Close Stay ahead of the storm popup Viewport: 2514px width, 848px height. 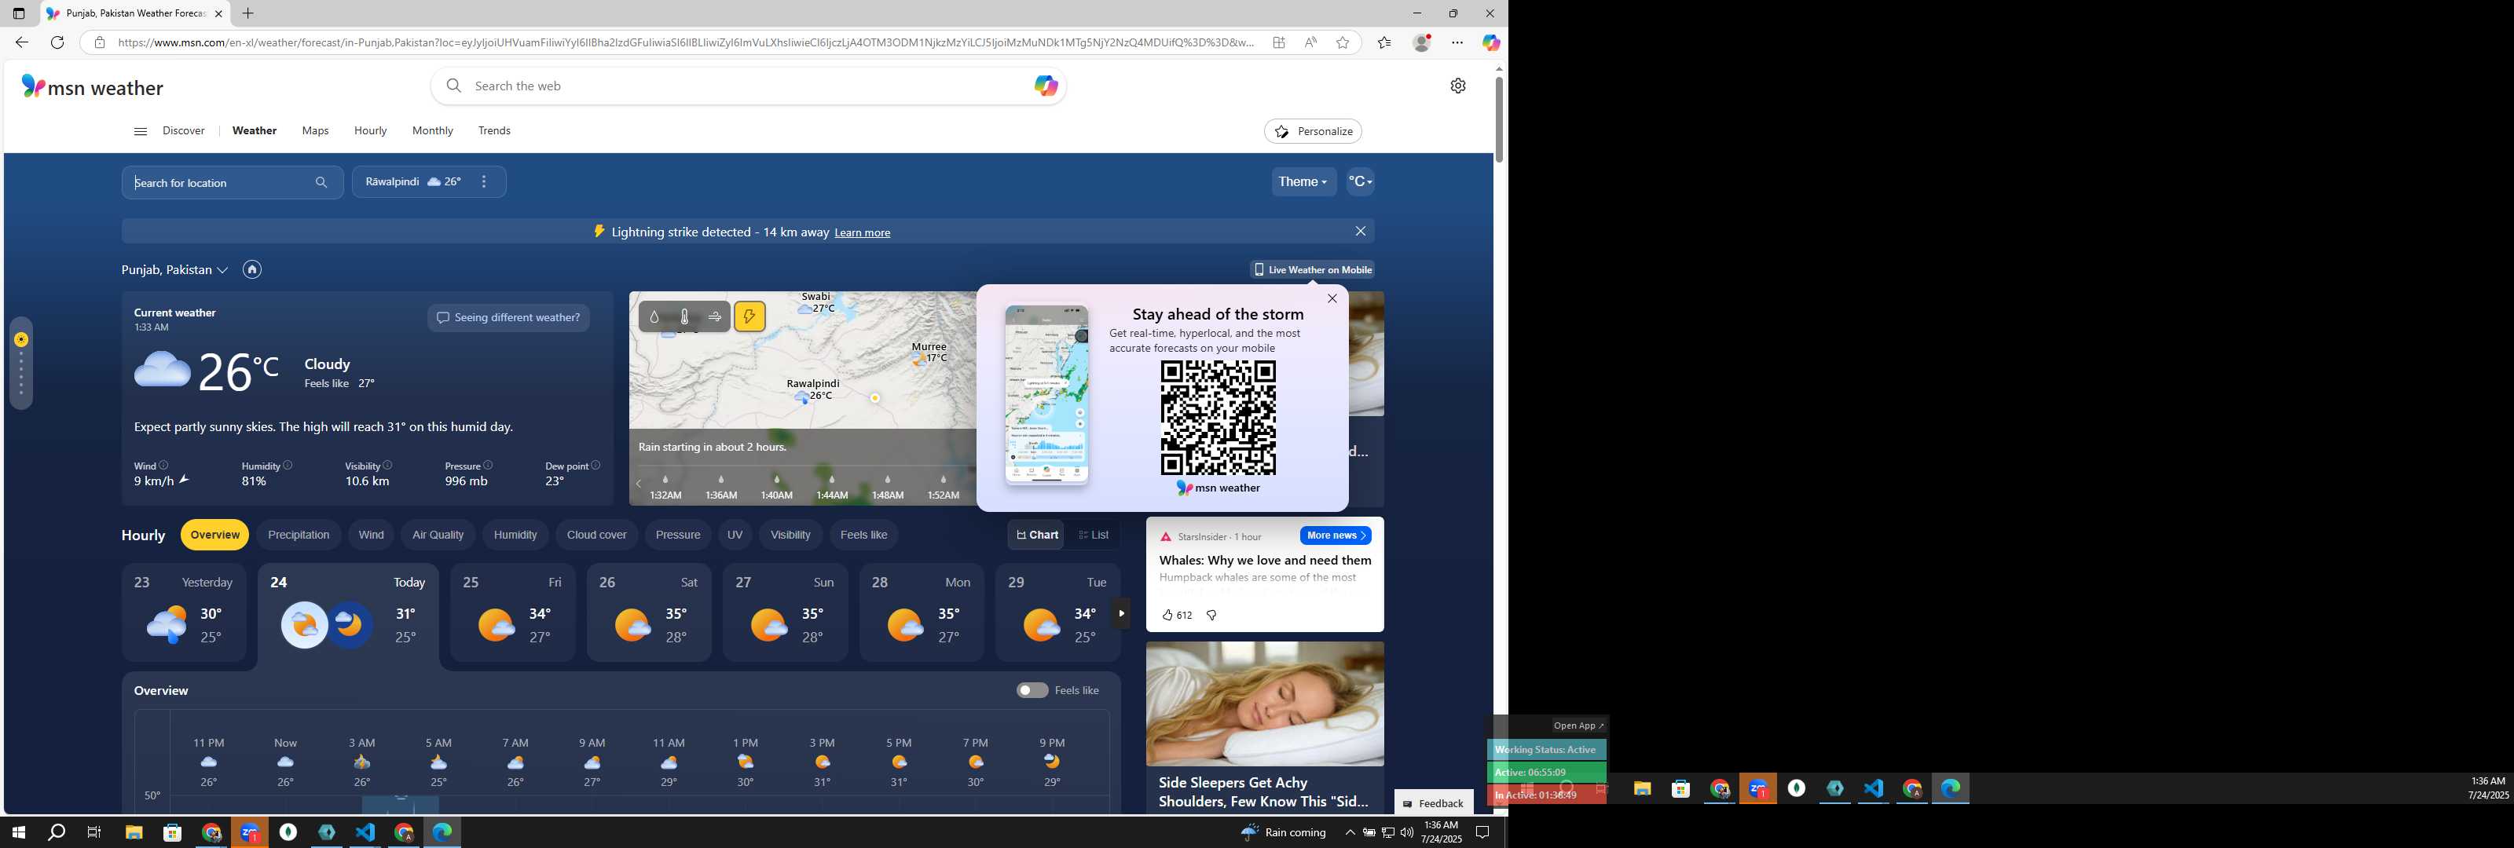[1332, 298]
